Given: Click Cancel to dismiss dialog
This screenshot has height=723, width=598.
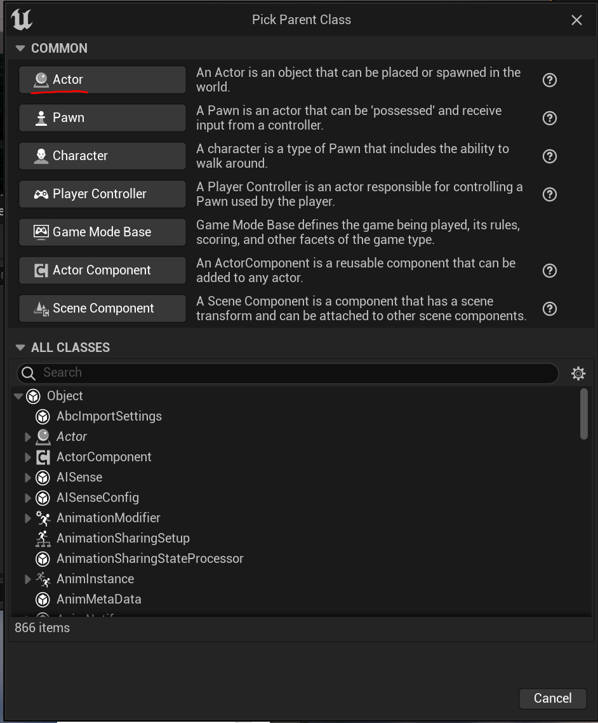Looking at the screenshot, I should [x=552, y=698].
